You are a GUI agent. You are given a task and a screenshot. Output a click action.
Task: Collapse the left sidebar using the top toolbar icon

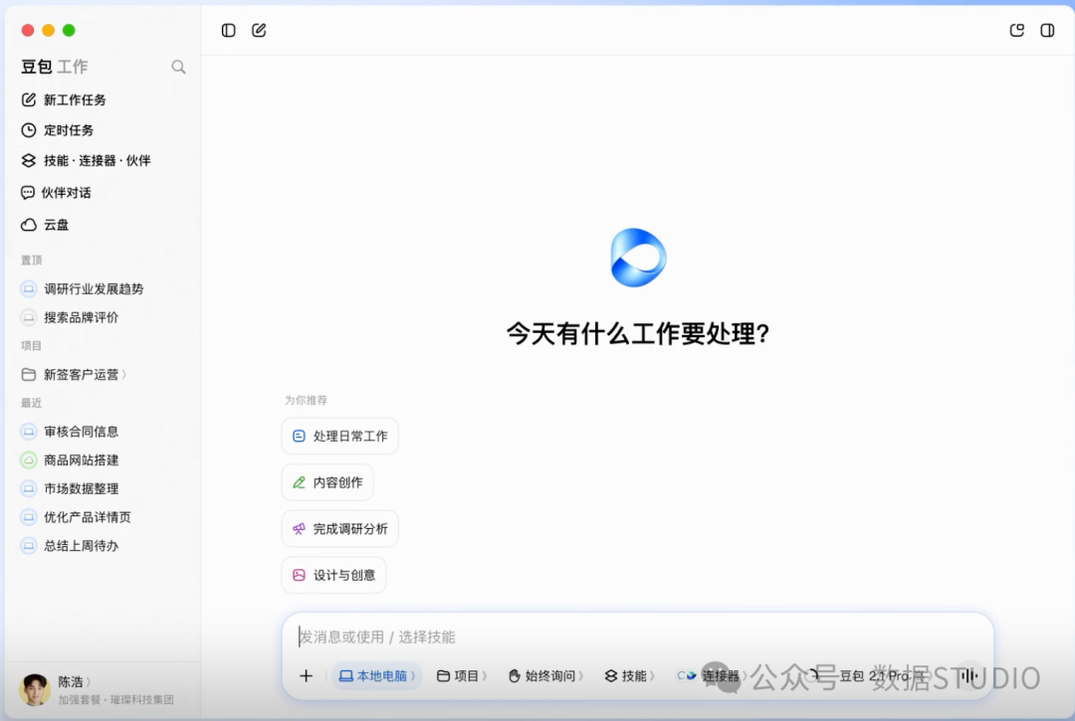(228, 30)
